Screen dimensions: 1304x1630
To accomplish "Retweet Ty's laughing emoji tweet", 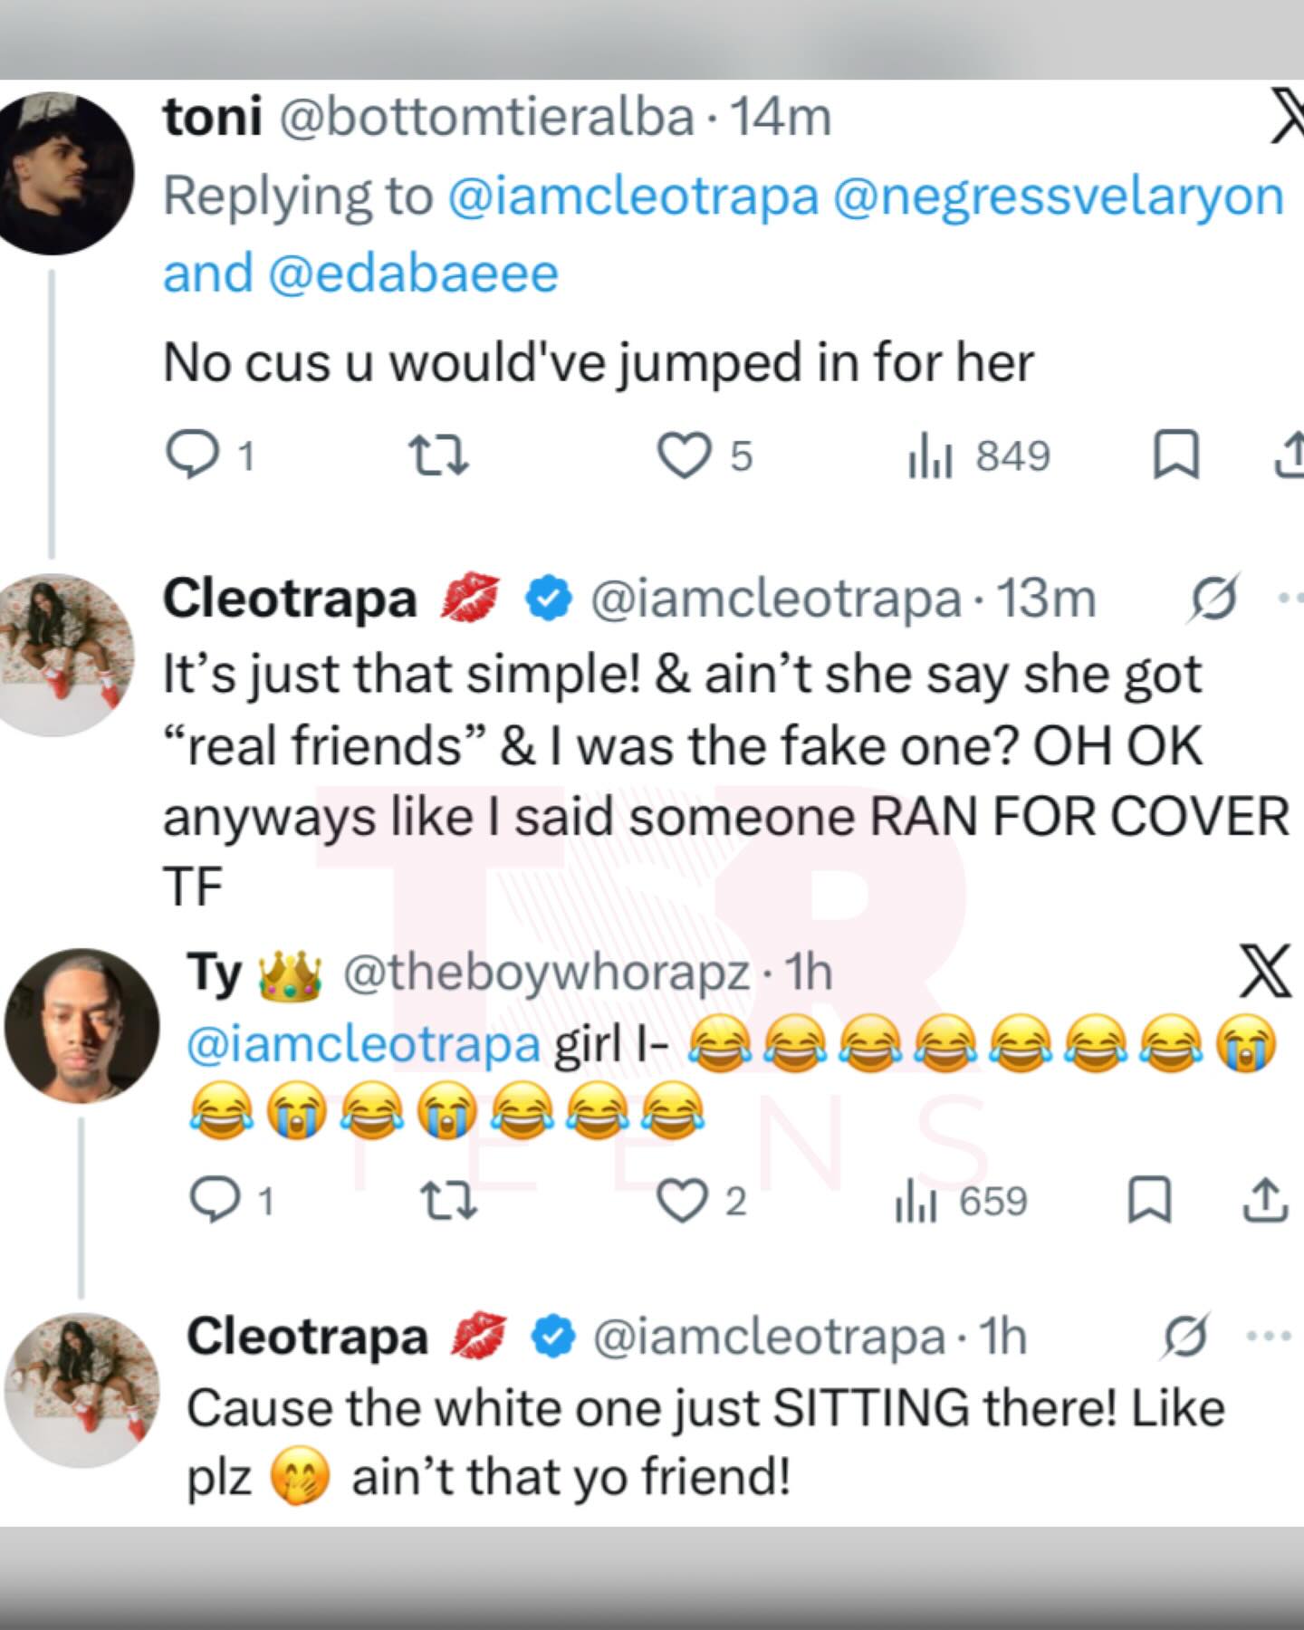I will coord(449,1202).
